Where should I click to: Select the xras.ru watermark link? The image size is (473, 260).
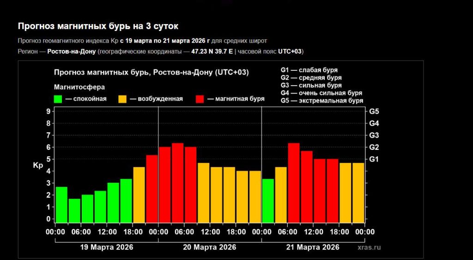[370, 248]
